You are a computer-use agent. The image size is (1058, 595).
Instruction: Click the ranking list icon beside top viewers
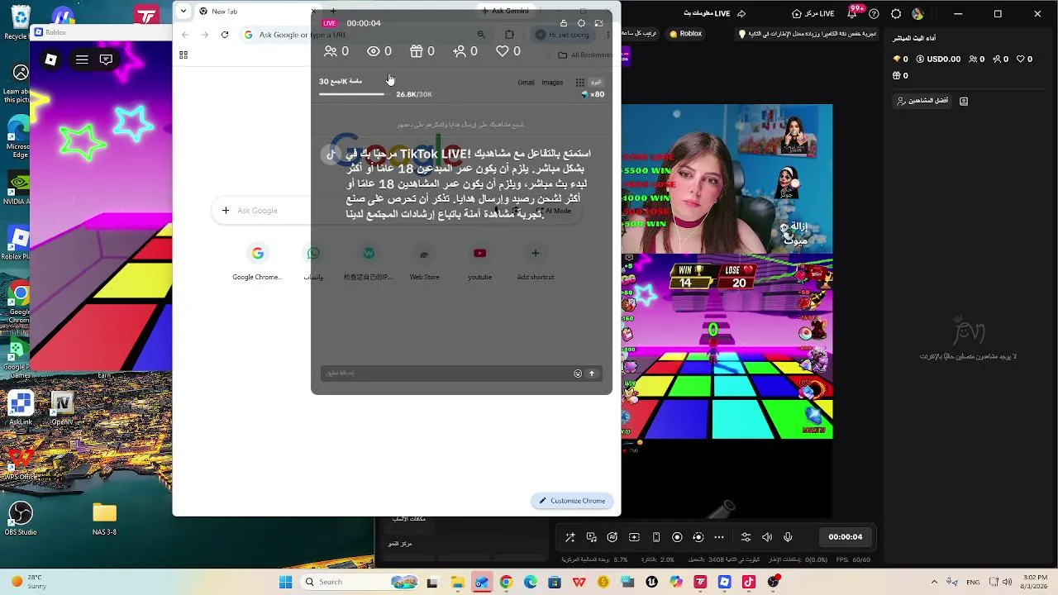pyautogui.click(x=964, y=101)
